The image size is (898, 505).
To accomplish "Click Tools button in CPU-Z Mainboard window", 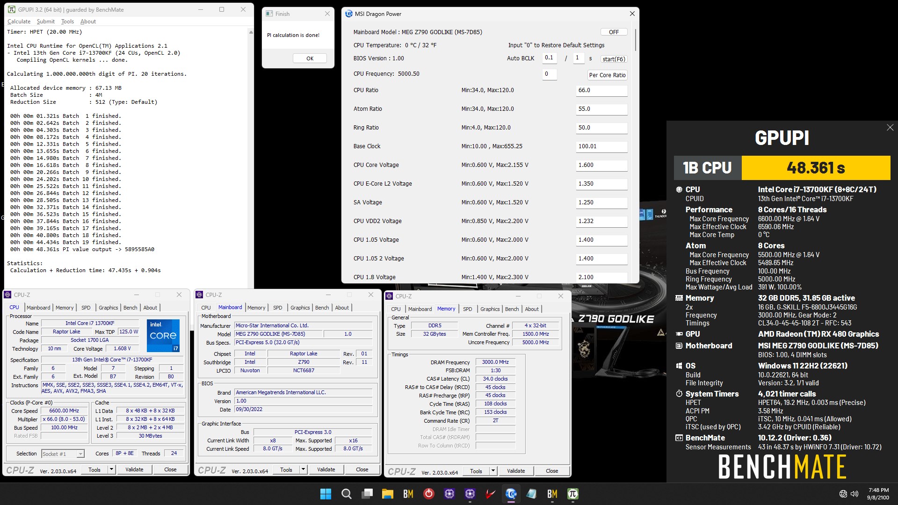I will [x=286, y=469].
